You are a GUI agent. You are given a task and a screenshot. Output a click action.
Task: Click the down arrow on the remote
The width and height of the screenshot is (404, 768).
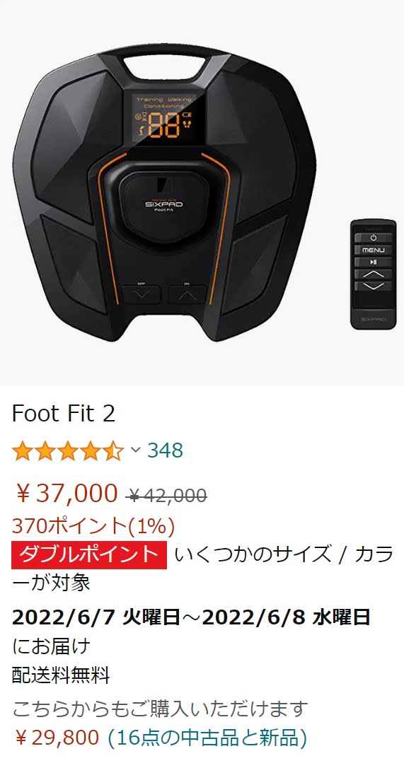point(373,286)
